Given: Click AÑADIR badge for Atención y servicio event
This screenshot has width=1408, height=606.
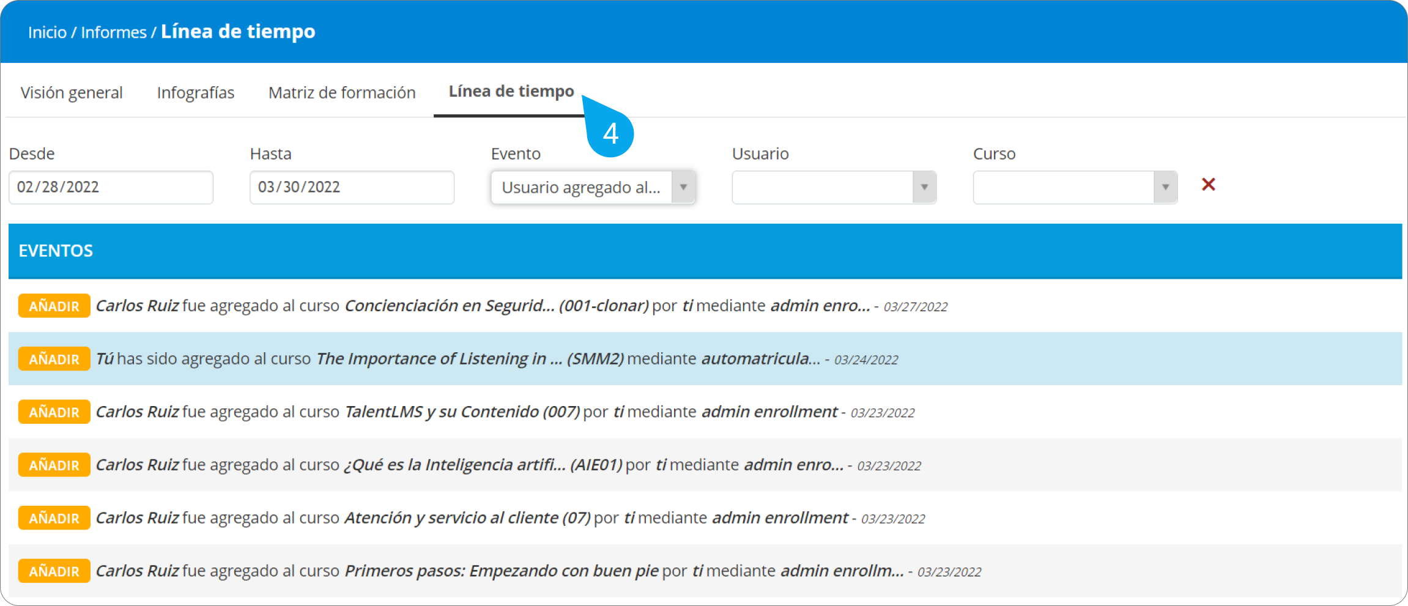Looking at the screenshot, I should (54, 519).
